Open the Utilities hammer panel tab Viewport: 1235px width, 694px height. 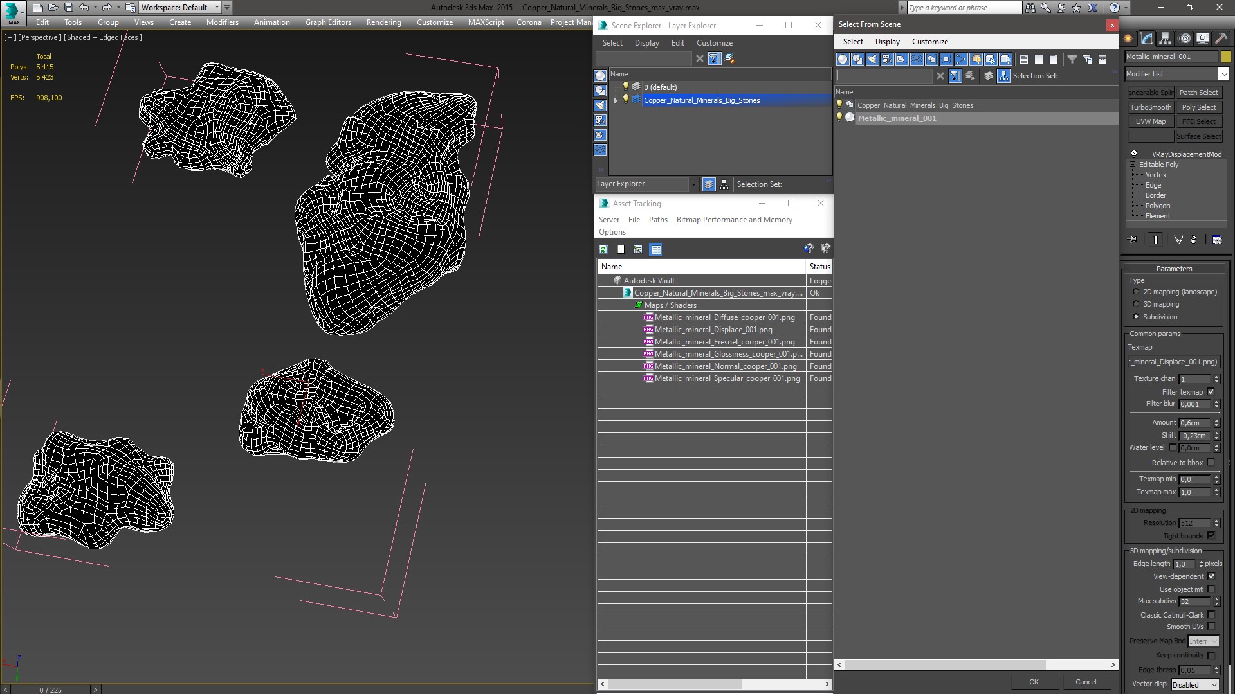pyautogui.click(x=1221, y=39)
